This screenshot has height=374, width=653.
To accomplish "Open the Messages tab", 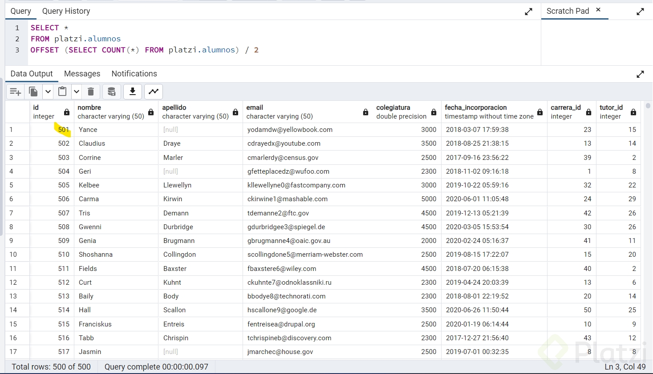I will pos(82,74).
